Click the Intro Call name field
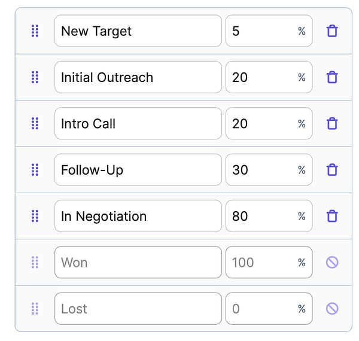This screenshot has height=341, width=359. (138, 124)
